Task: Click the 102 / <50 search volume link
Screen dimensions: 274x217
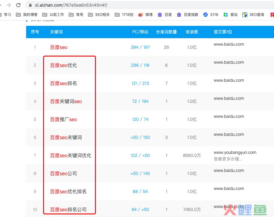Action: (140, 155)
